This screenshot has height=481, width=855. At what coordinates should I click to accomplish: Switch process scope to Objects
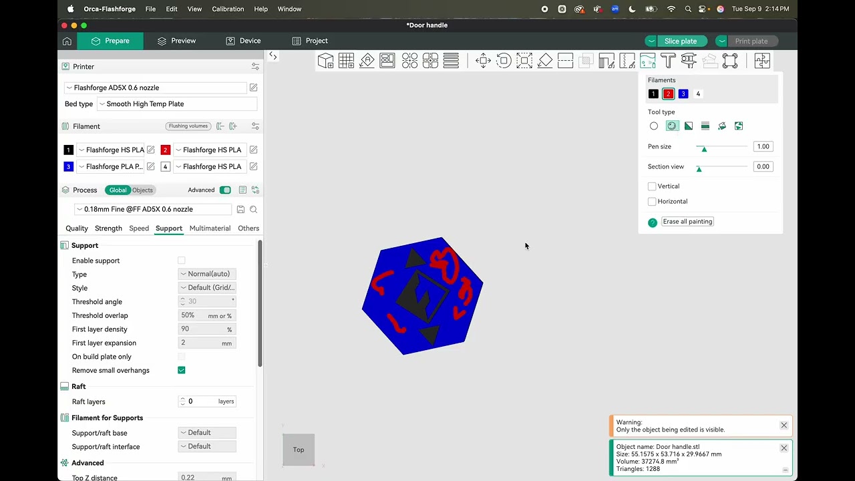pyautogui.click(x=143, y=190)
